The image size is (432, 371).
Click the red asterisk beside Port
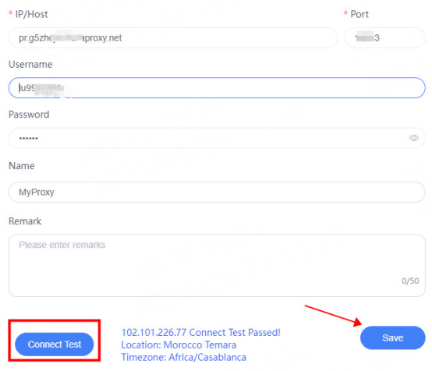(345, 13)
